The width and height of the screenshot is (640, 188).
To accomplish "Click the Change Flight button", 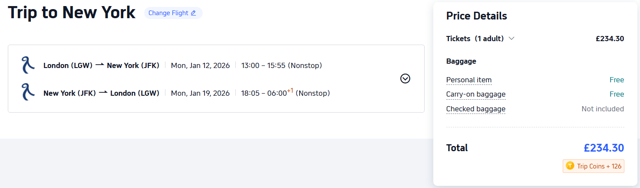I will click(x=173, y=13).
